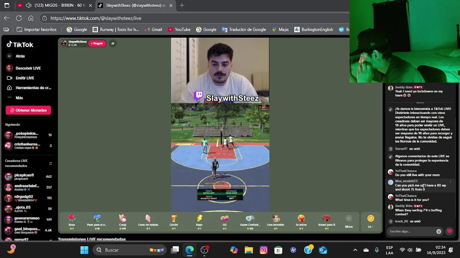460x258 pixels.
Task: Click the browser address bar URL
Action: 96,18
